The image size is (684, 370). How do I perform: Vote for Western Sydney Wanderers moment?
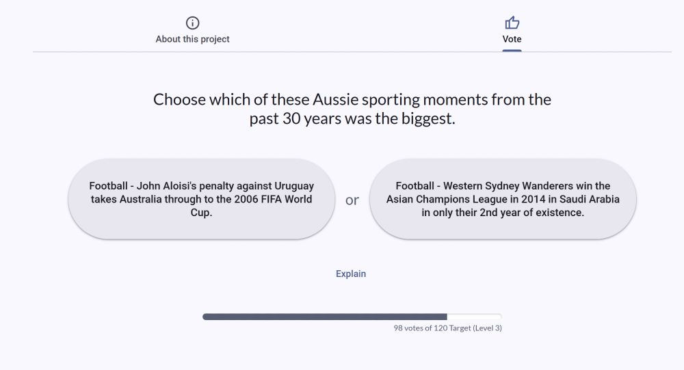pyautogui.click(x=503, y=199)
